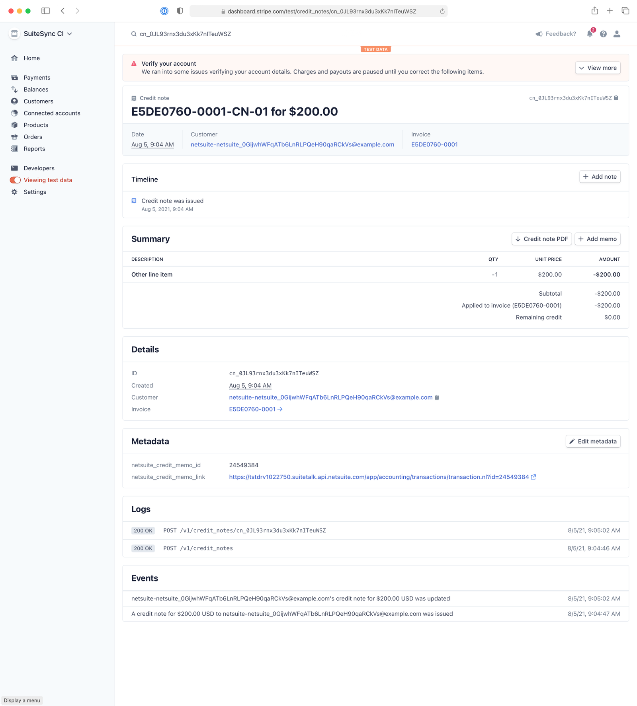Click the browser forward arrow

pos(77,11)
